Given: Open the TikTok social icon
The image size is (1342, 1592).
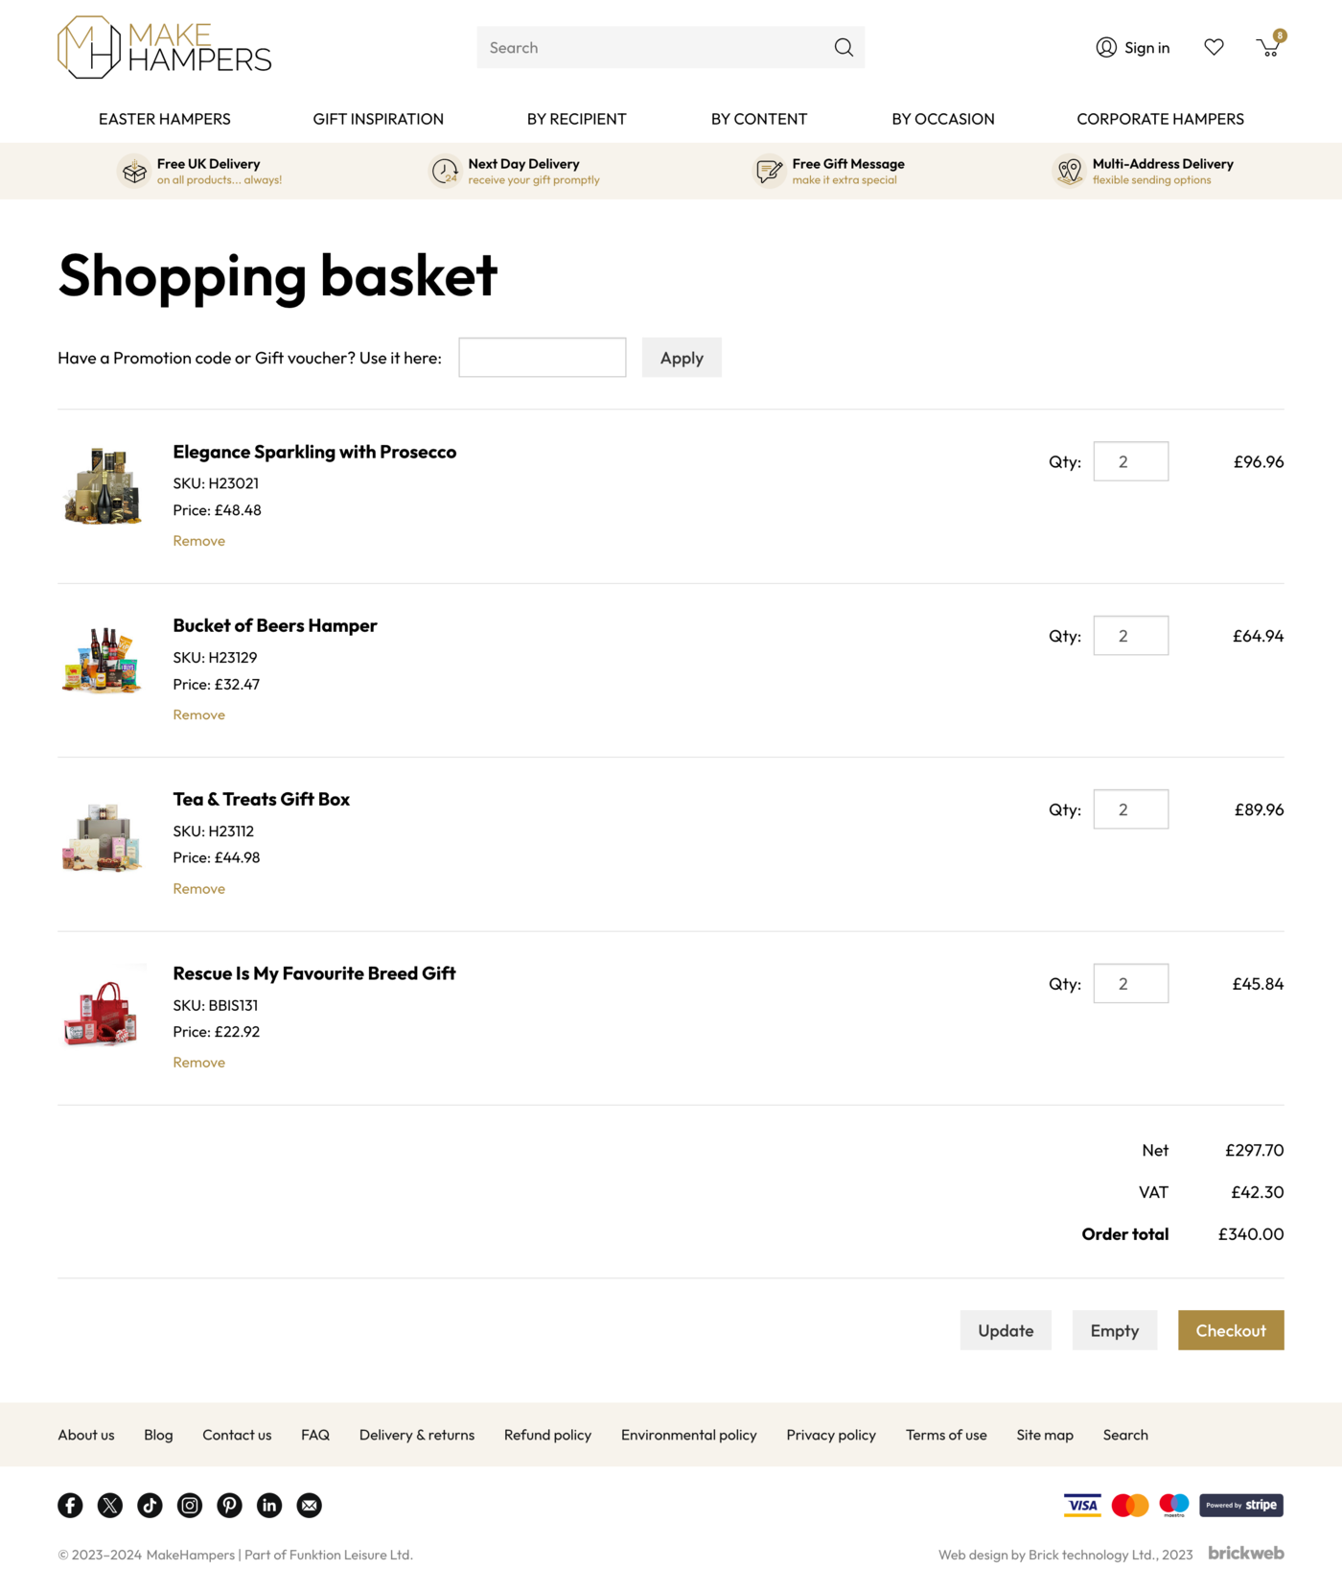Looking at the screenshot, I should [150, 1505].
